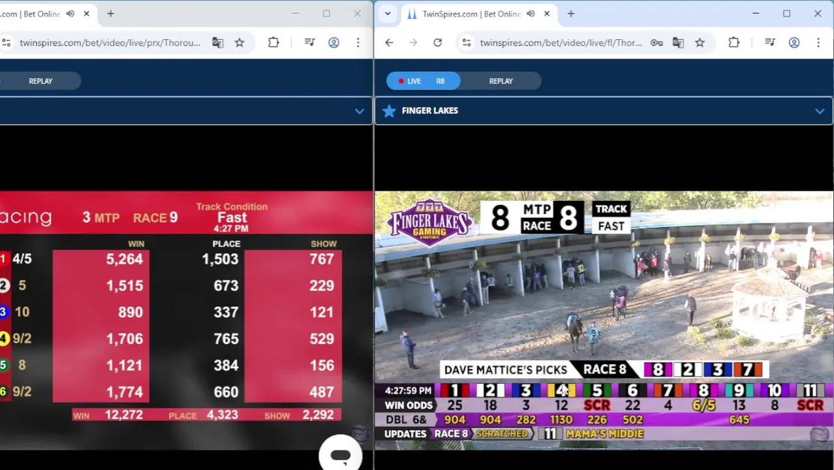Image resolution: width=834 pixels, height=470 pixels.
Task: Expand the FINGER LAKES track dropdown
Action: pos(820,111)
